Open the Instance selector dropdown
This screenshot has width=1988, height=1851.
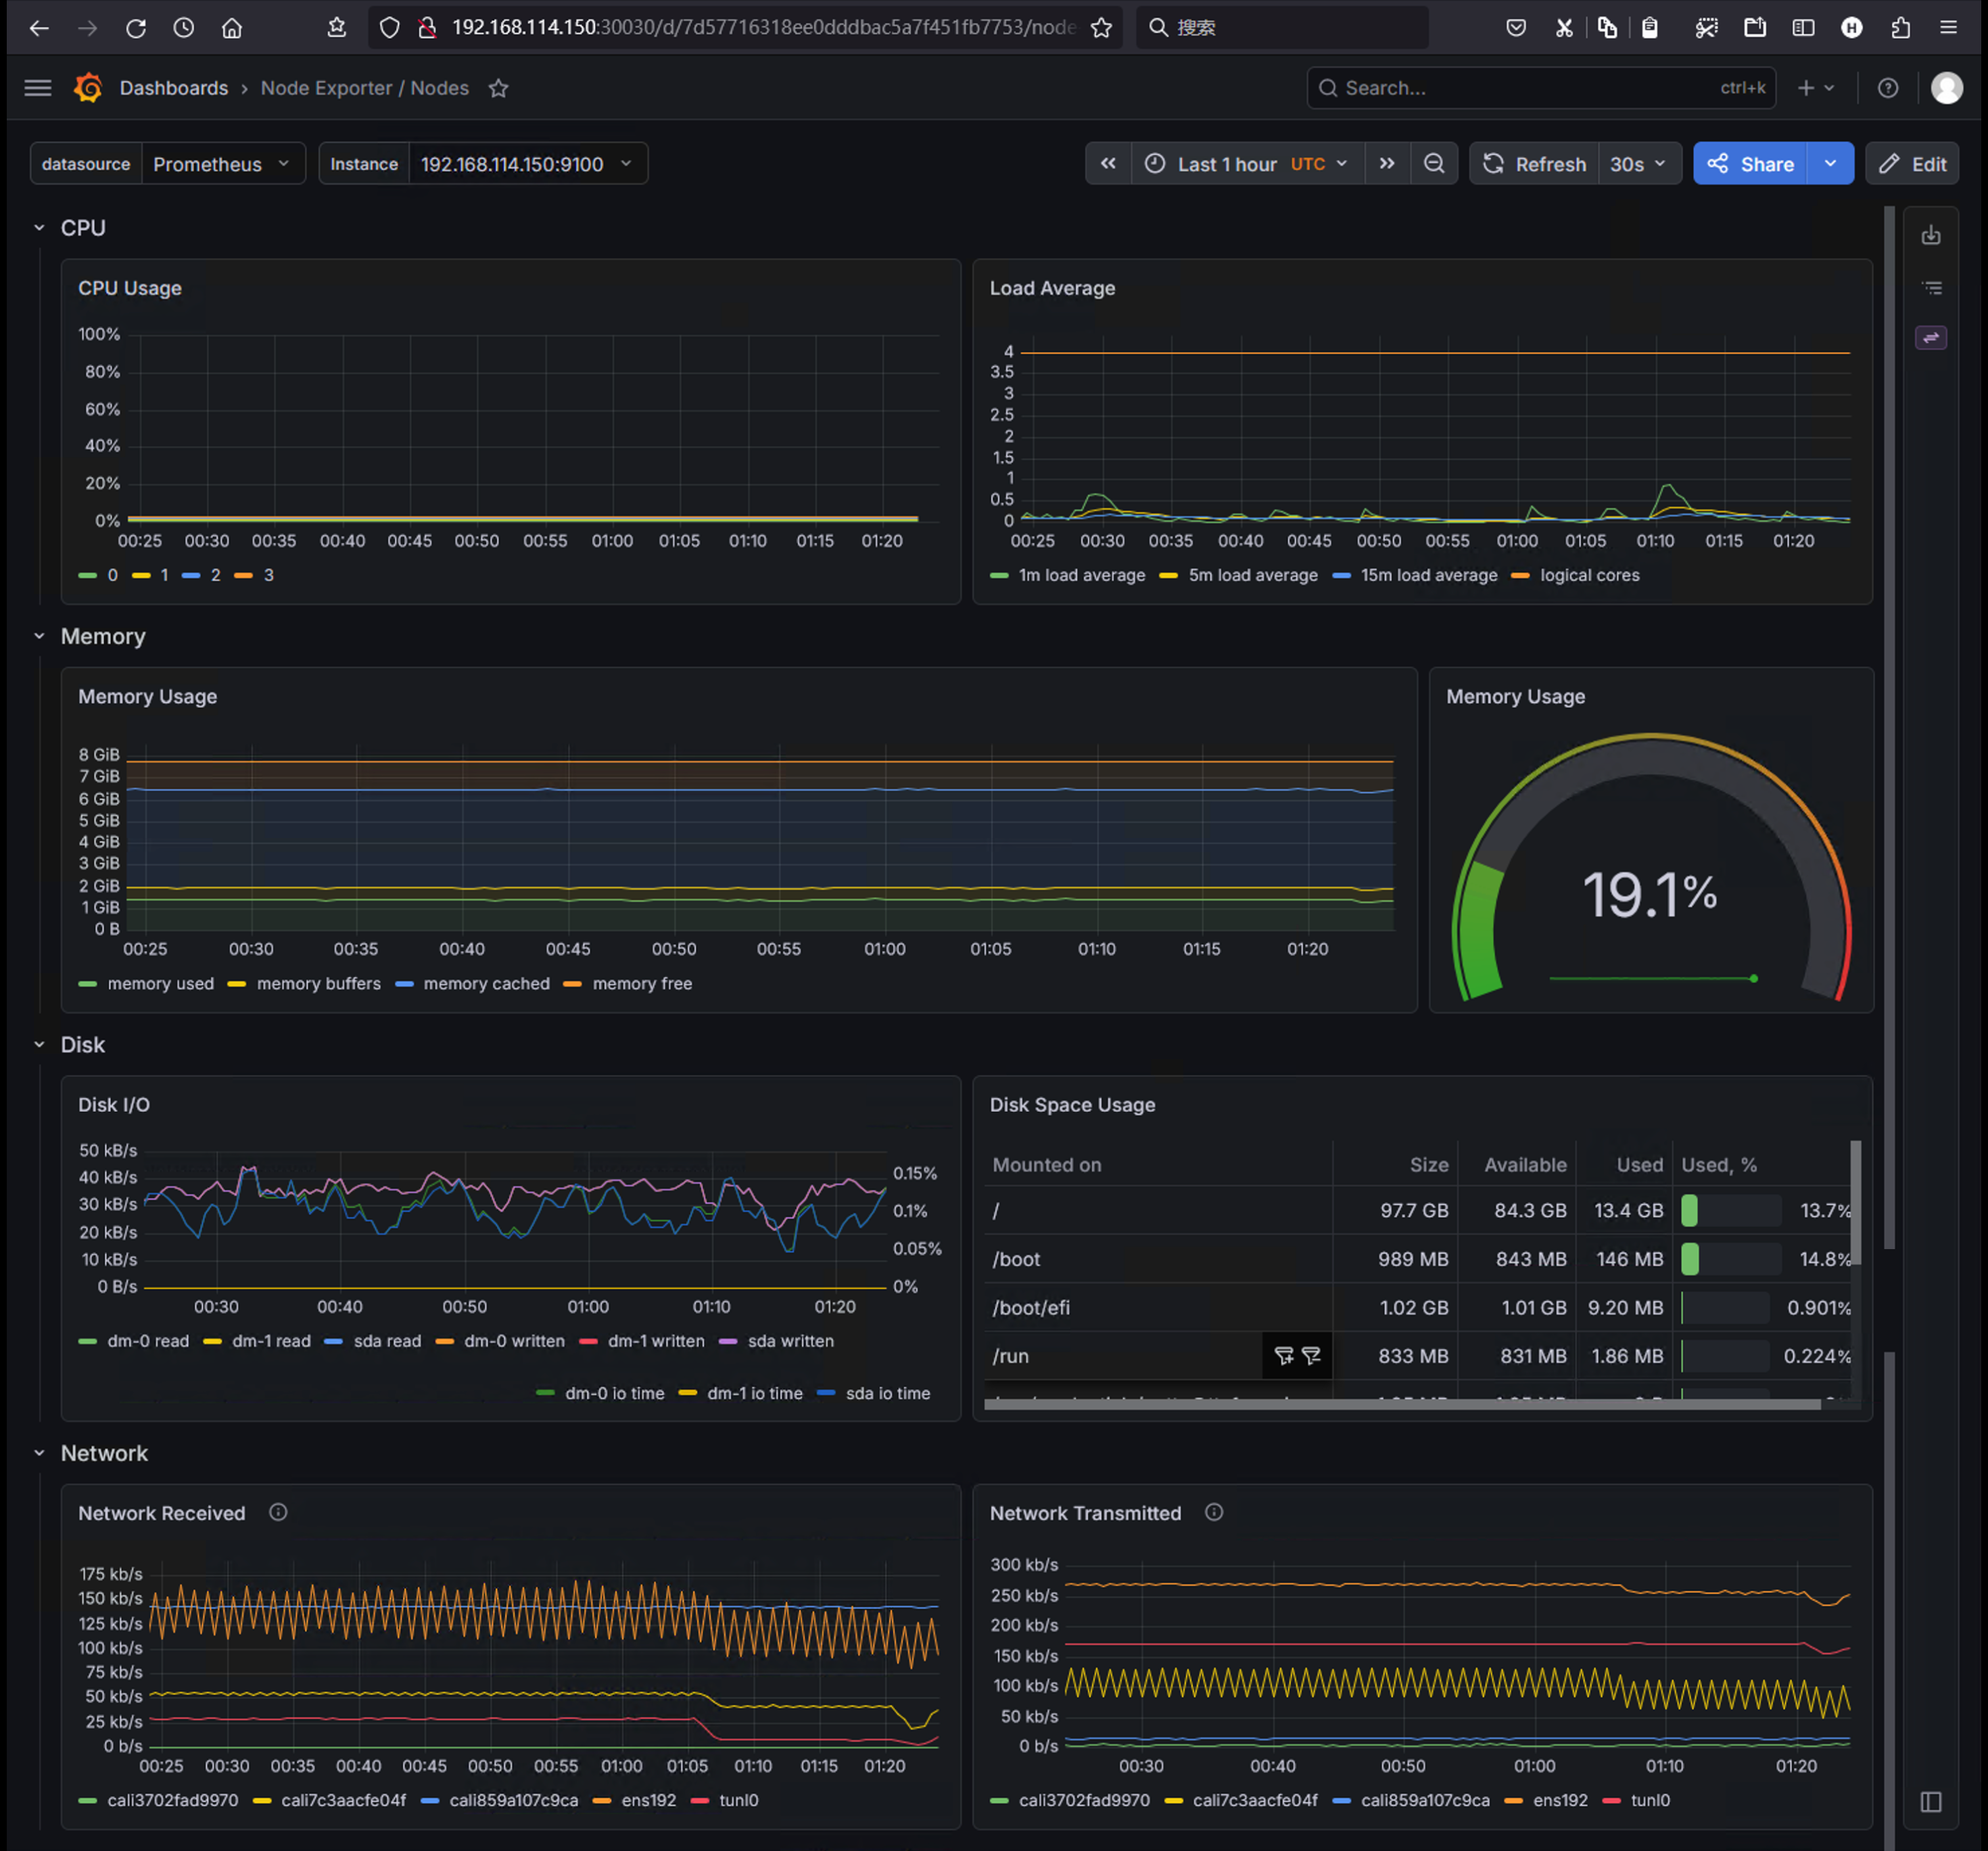[527, 164]
